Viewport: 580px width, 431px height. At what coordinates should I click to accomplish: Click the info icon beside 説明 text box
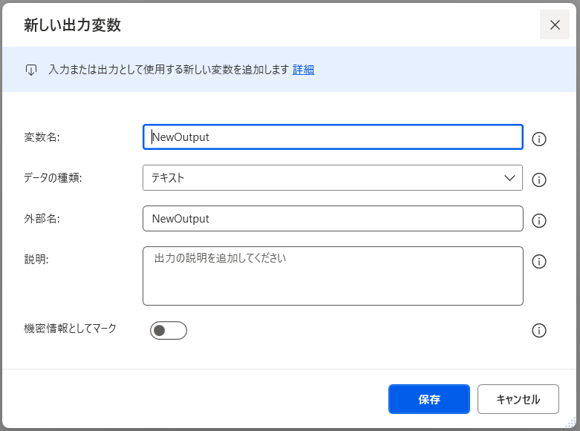tap(540, 261)
